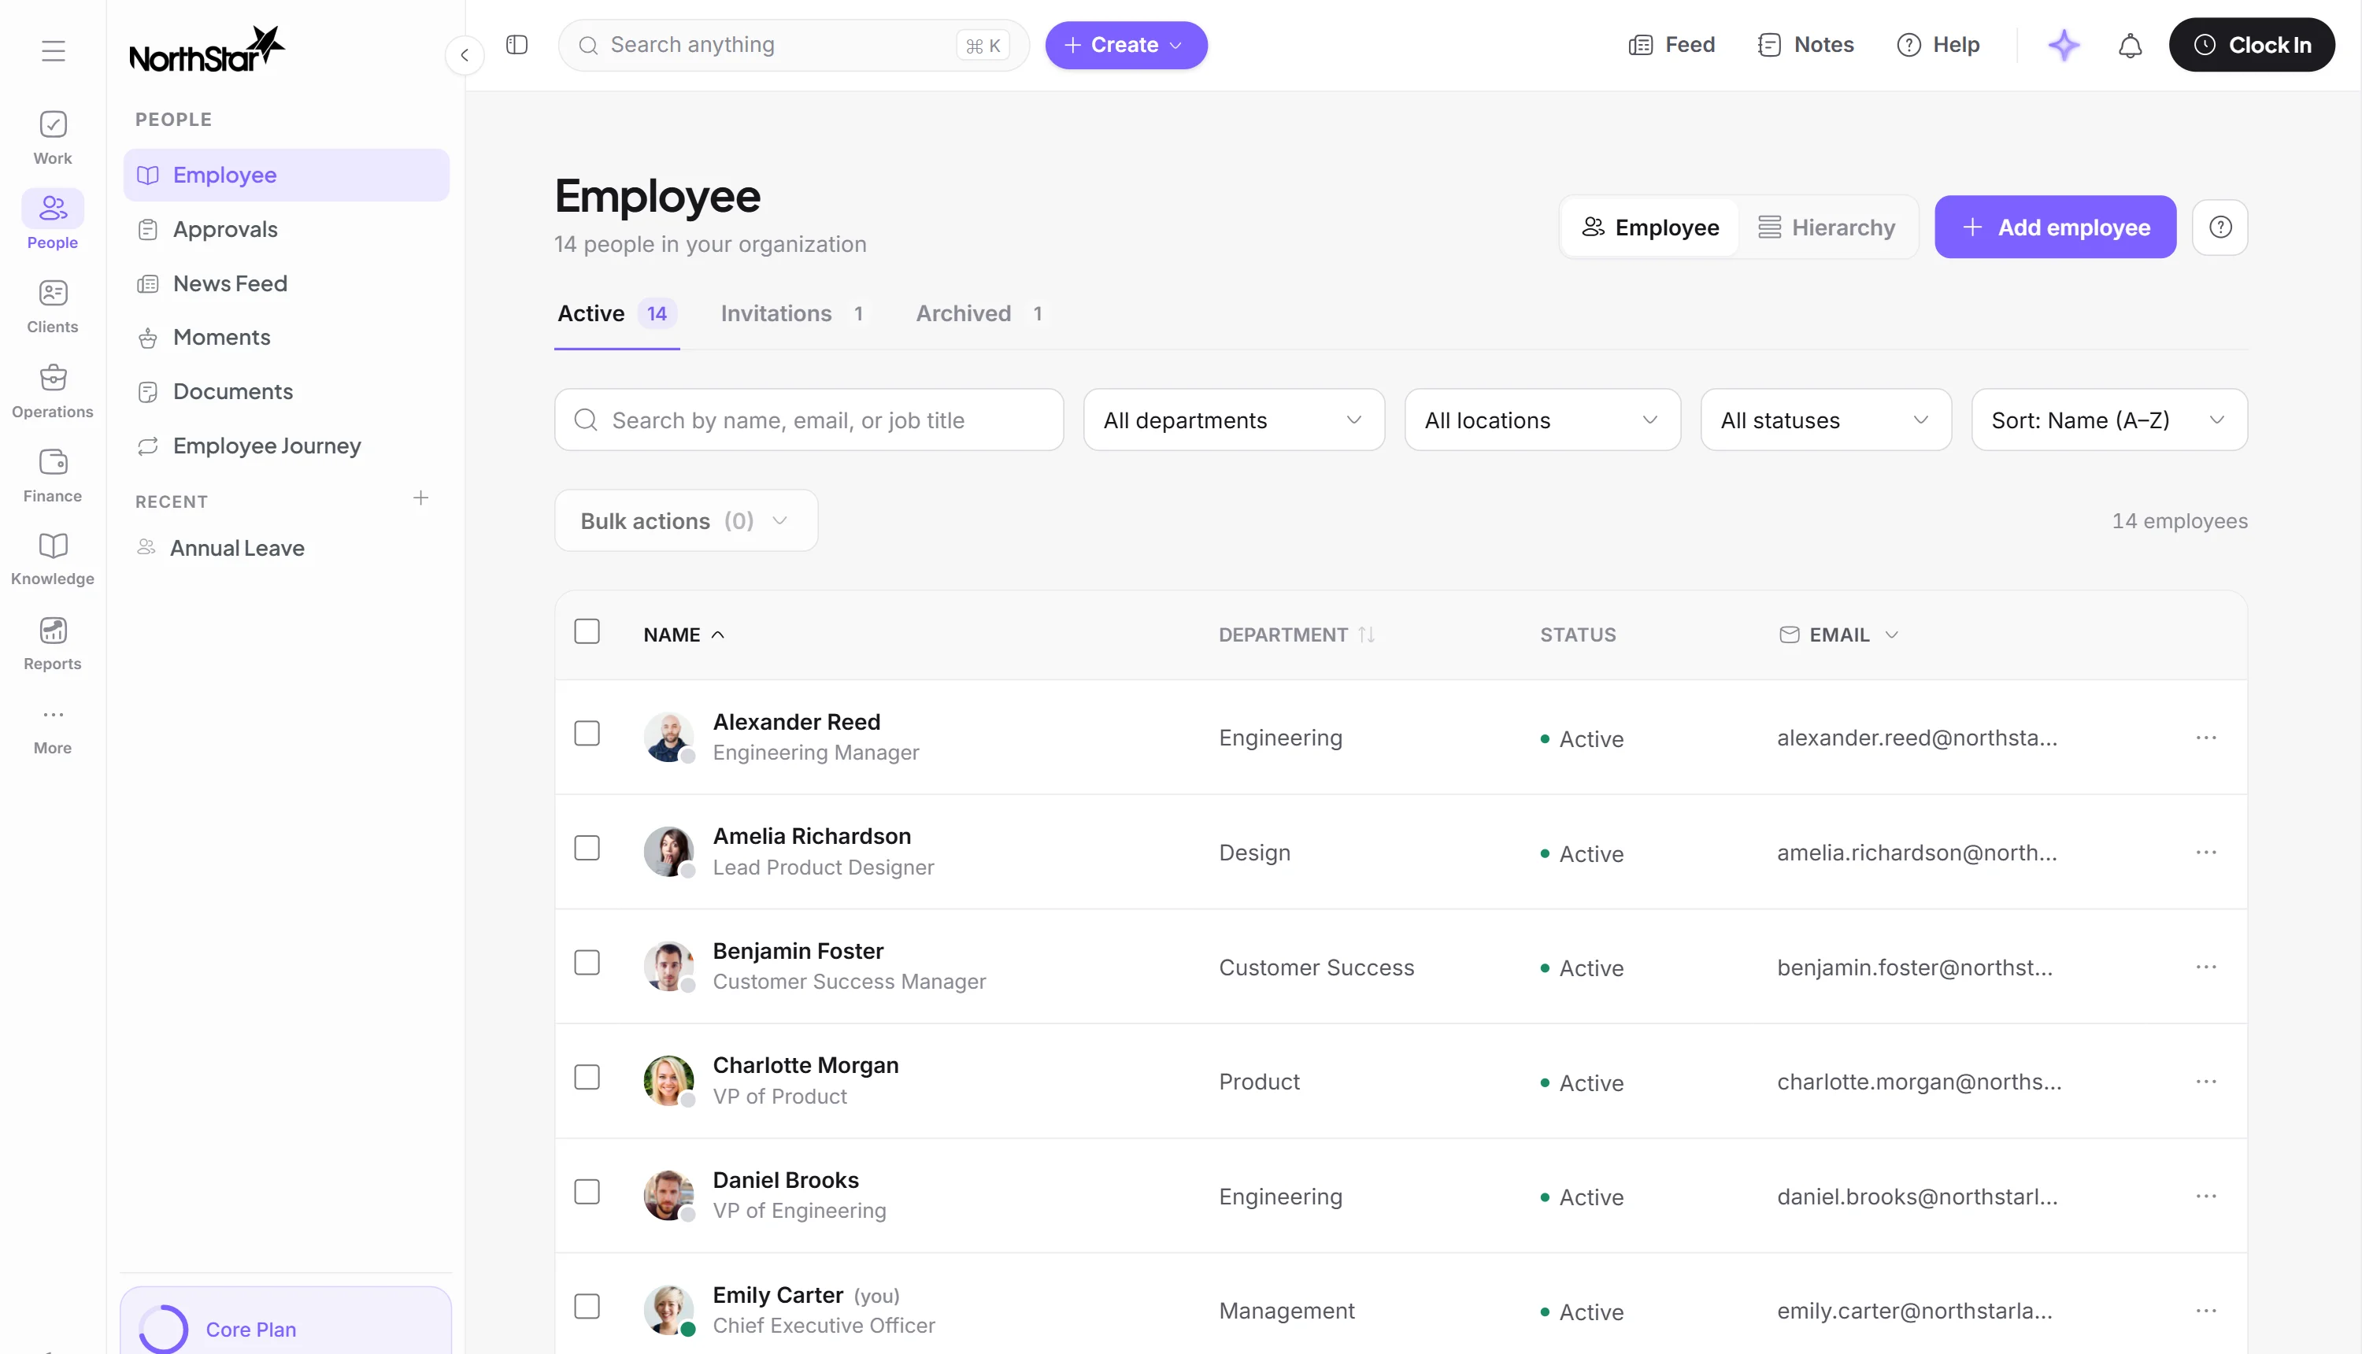The height and width of the screenshot is (1354, 2362).
Task: Expand the Bulk actions menu
Action: (685, 521)
